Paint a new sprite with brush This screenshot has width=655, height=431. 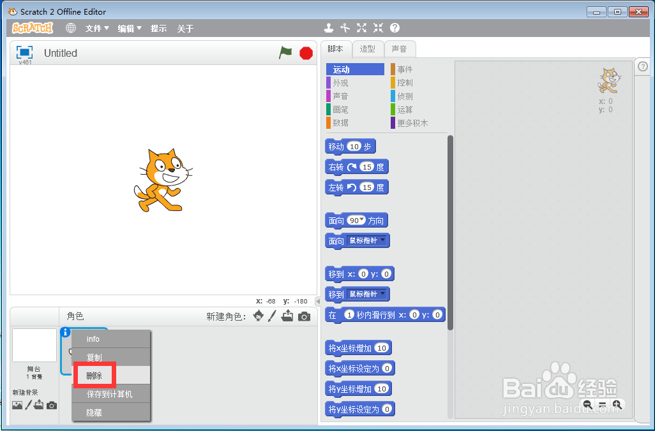[272, 316]
